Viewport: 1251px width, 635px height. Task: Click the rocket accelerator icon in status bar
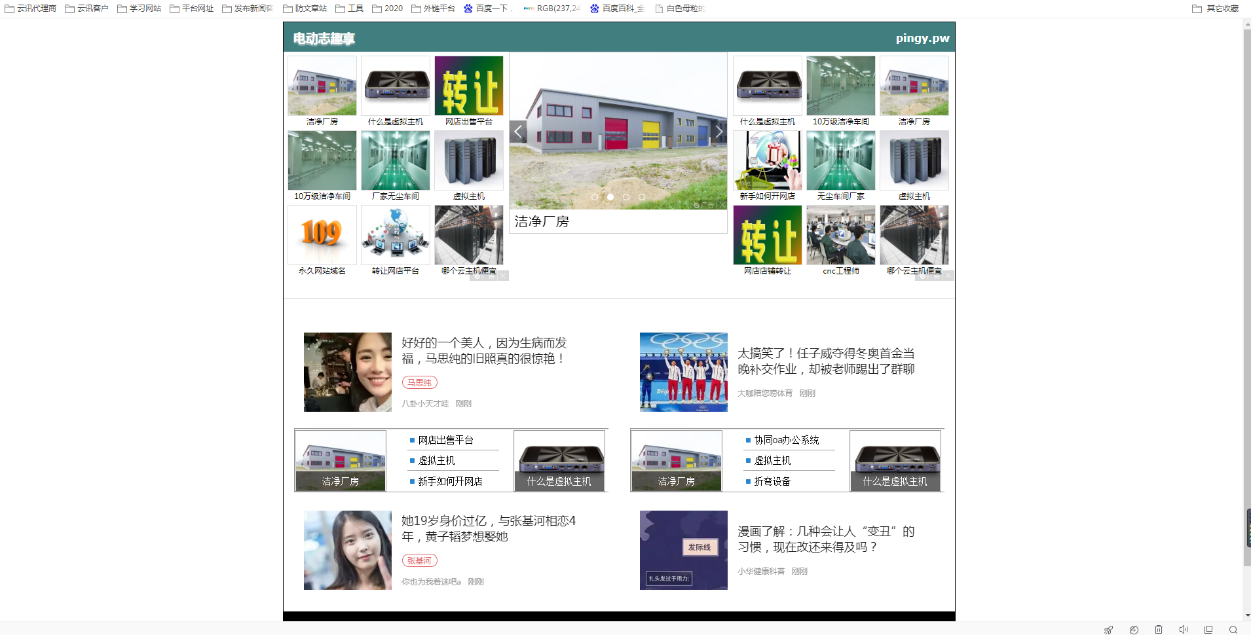pos(1108,630)
